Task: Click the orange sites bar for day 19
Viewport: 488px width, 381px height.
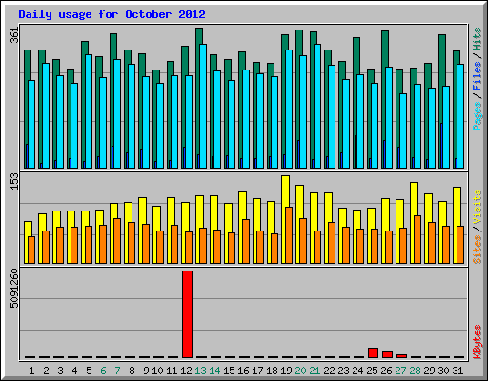Action: point(289,235)
